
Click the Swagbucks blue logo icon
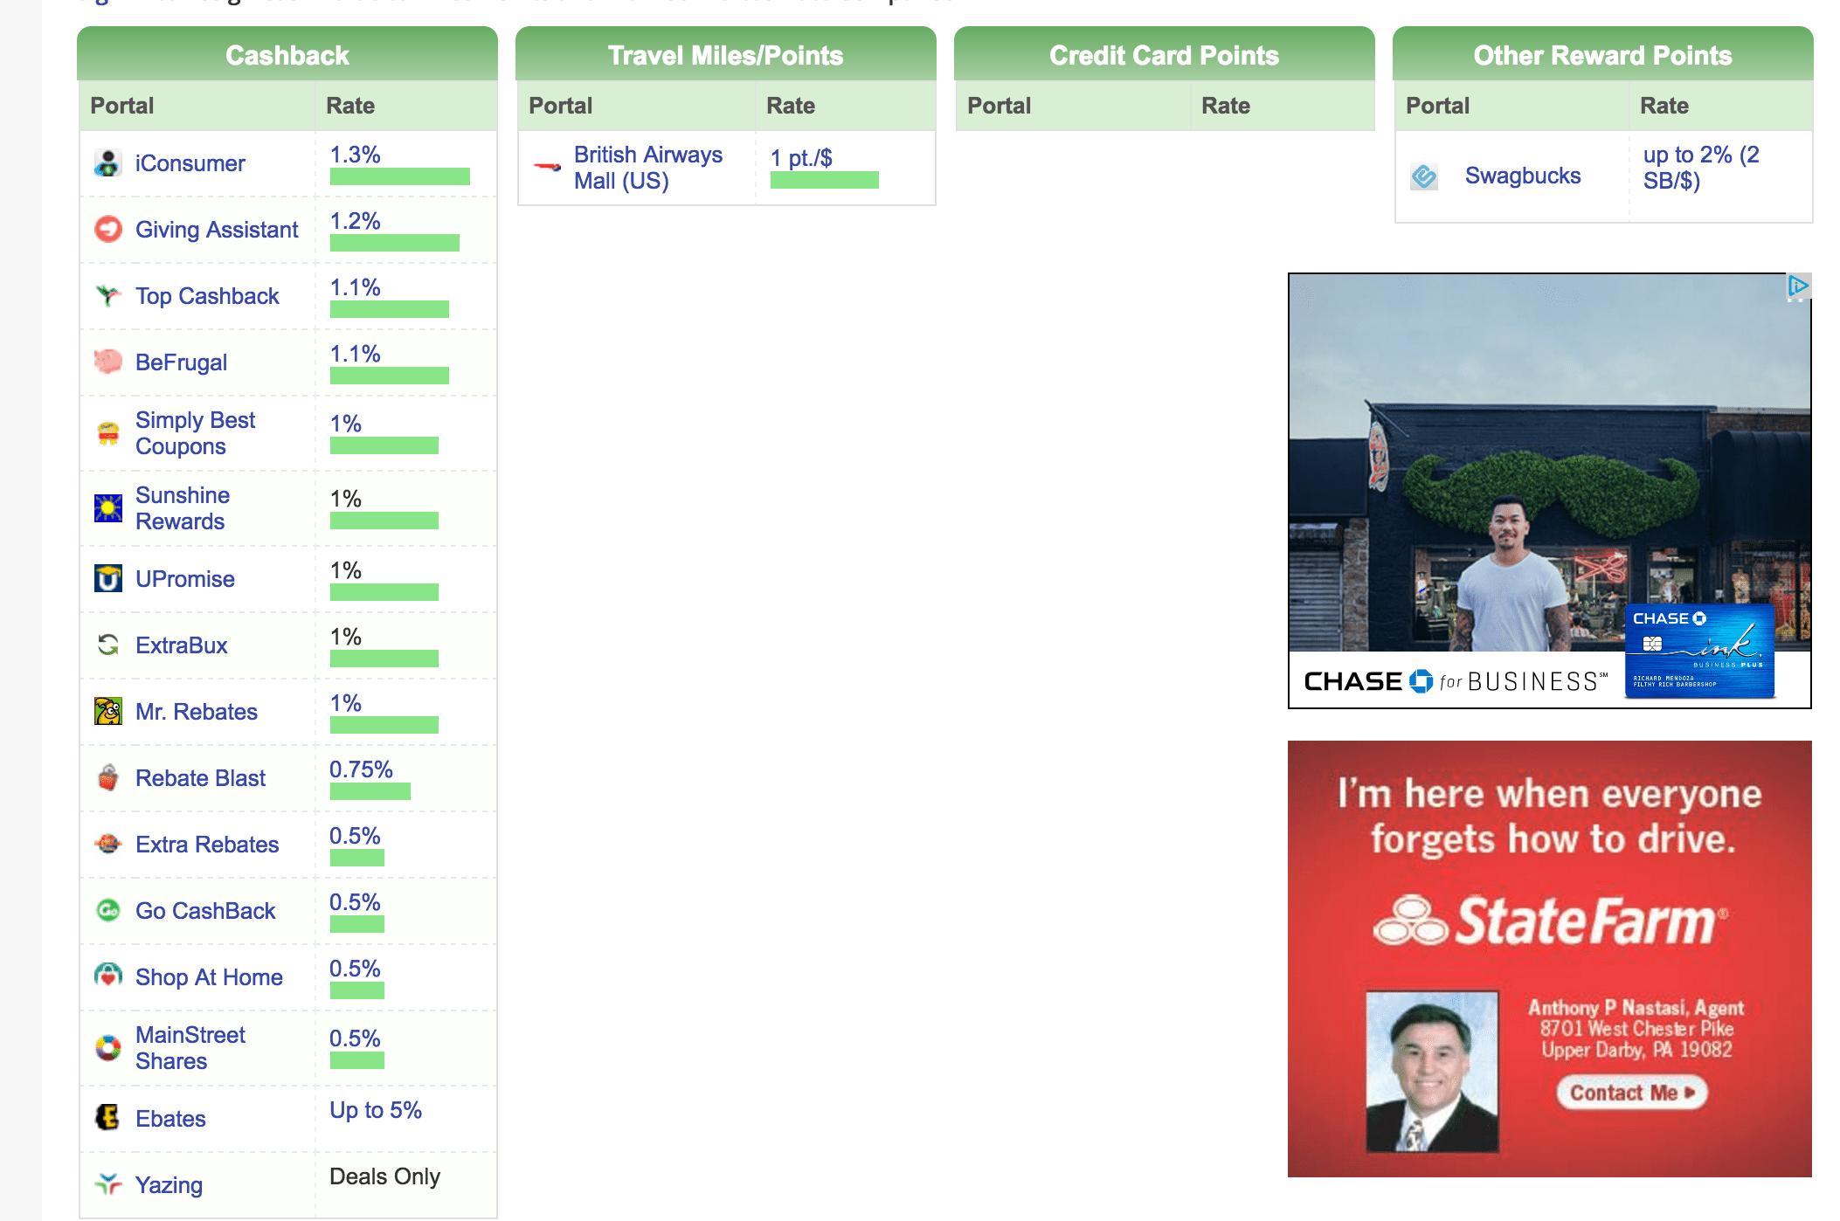point(1424,176)
